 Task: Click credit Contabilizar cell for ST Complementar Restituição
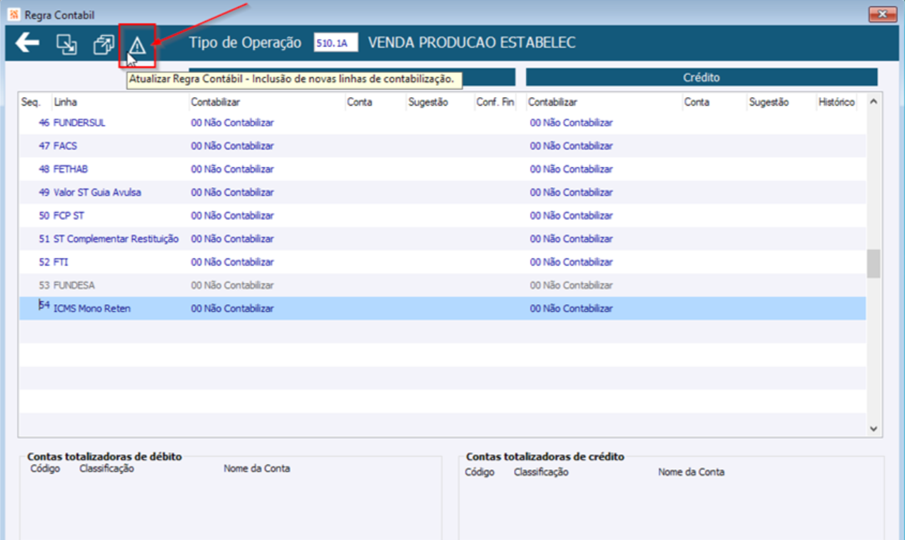571,239
